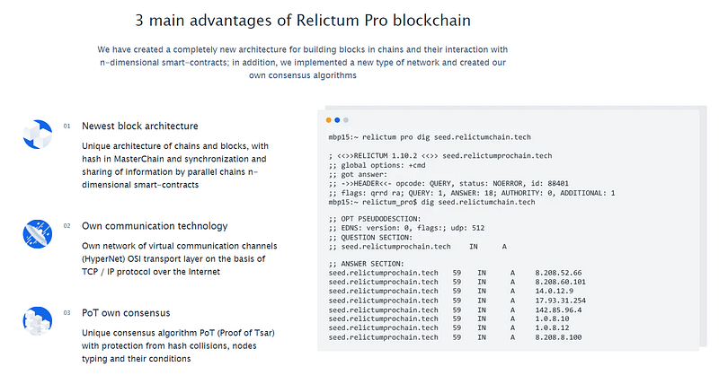Image resolution: width=719 pixels, height=384 pixels.
Task: Click the blue dot in terminal window
Action: tap(337, 120)
